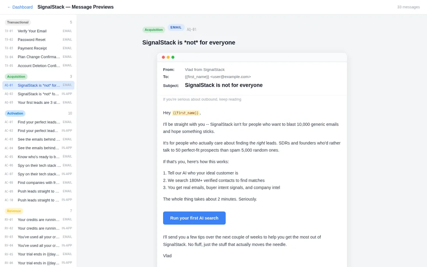427x267 pixels.
Task: Click the Transactional category badge
Action: 18,22
